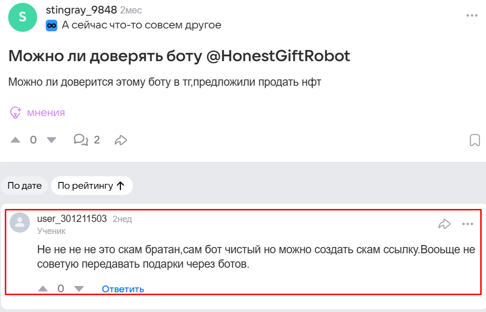Open the "А сейчас что-то совсем другое" category
The width and height of the screenshot is (486, 312).
point(142,25)
